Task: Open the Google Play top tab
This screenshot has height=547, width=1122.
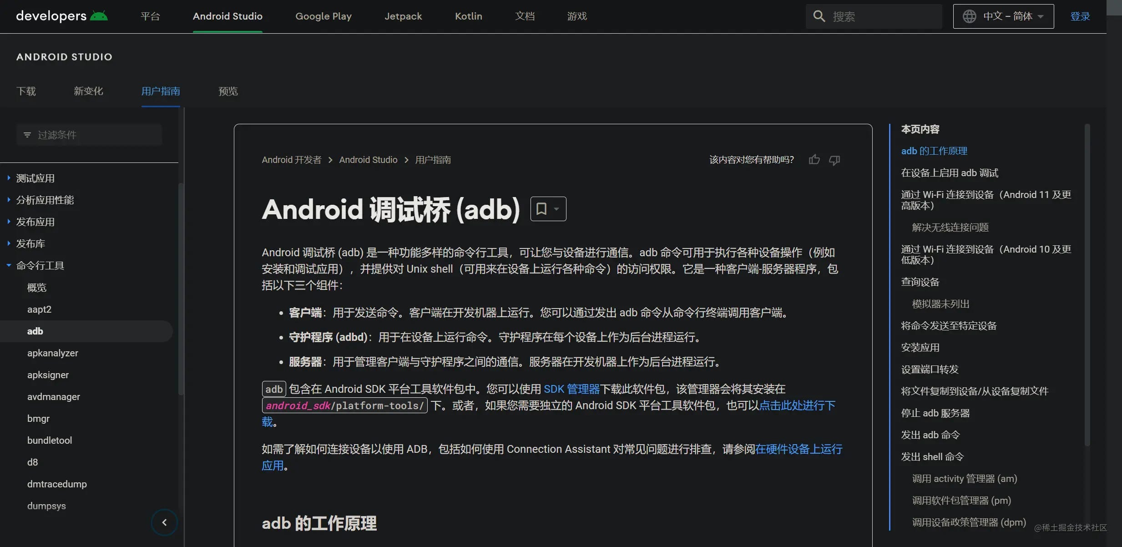Action: tap(323, 16)
